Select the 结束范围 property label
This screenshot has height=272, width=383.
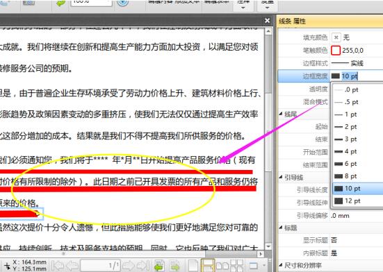pyautogui.click(x=315, y=165)
